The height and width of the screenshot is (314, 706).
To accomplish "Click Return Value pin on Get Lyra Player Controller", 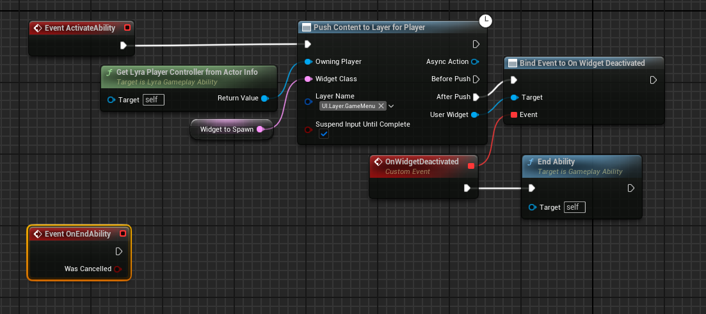I will 264,98.
